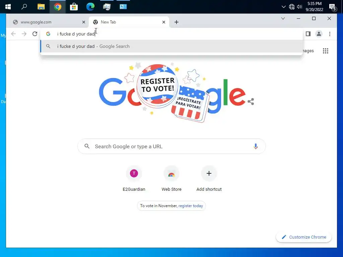
Task: Open the Windows Start menu
Action: point(8,7)
